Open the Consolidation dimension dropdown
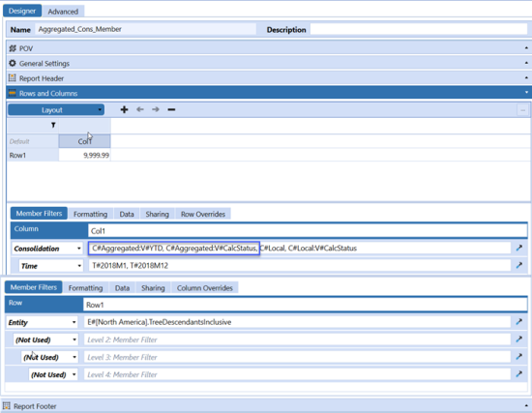 (47, 249)
